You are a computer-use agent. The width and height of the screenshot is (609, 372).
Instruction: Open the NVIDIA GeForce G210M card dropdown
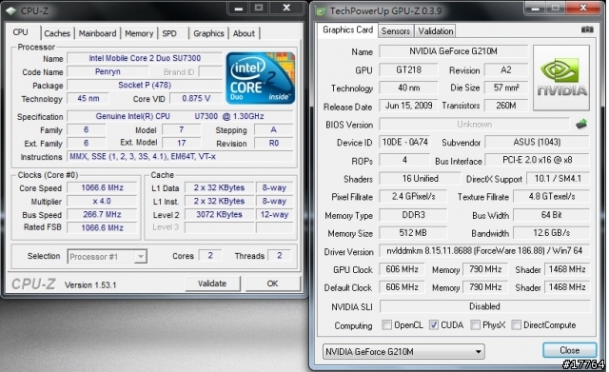pos(403,352)
